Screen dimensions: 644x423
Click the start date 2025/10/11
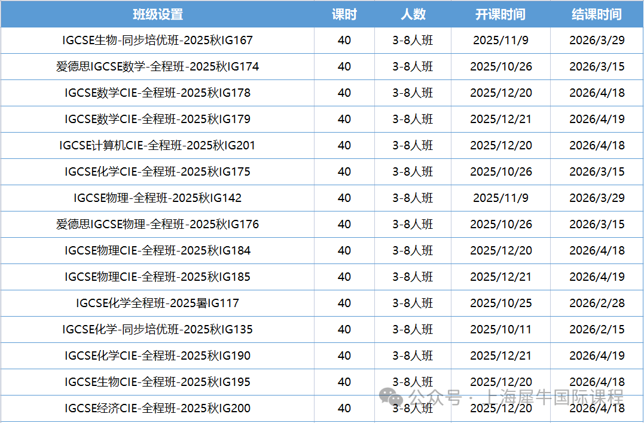[500, 330]
